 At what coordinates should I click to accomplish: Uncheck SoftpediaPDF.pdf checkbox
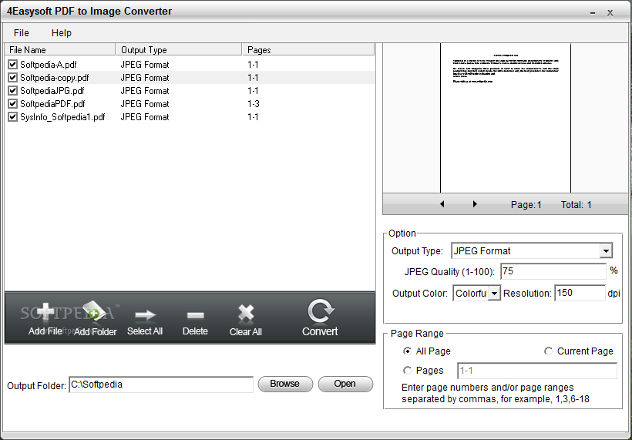tap(13, 104)
